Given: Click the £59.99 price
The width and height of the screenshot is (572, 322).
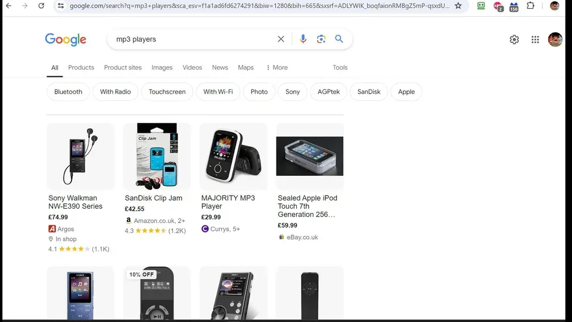Looking at the screenshot, I should point(287,225).
